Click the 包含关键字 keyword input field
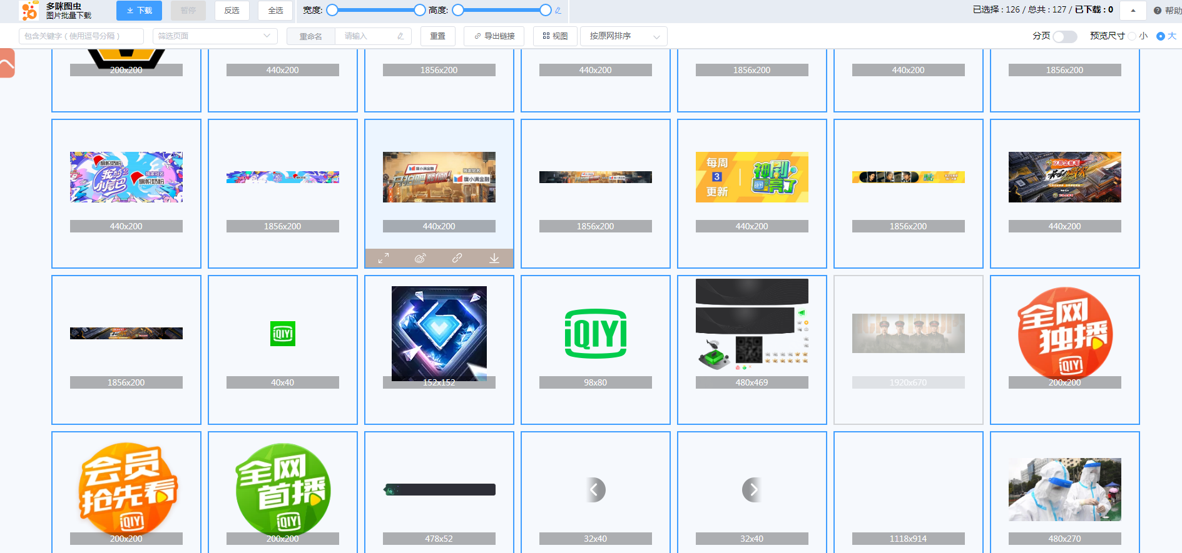The height and width of the screenshot is (553, 1182). click(81, 36)
